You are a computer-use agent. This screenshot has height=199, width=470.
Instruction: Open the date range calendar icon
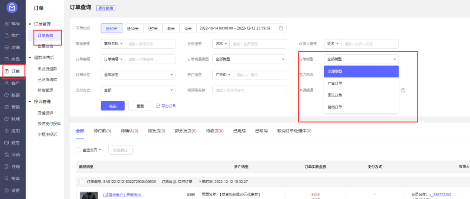(x=281, y=28)
